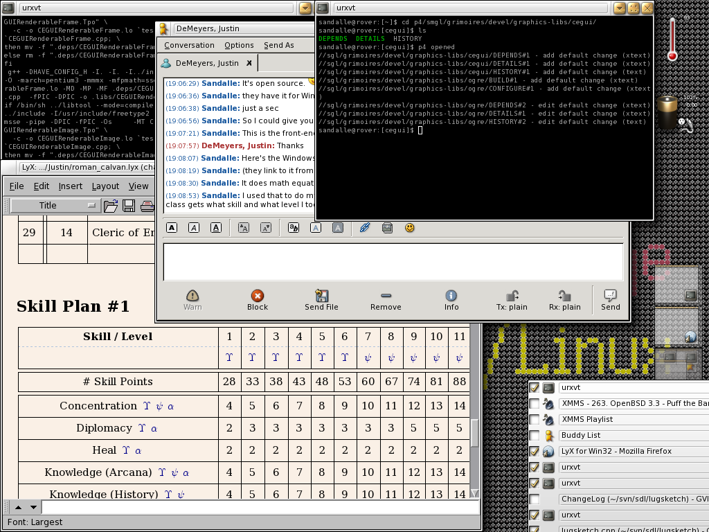
Task: Click the Info button icon
Action: [x=451, y=296]
